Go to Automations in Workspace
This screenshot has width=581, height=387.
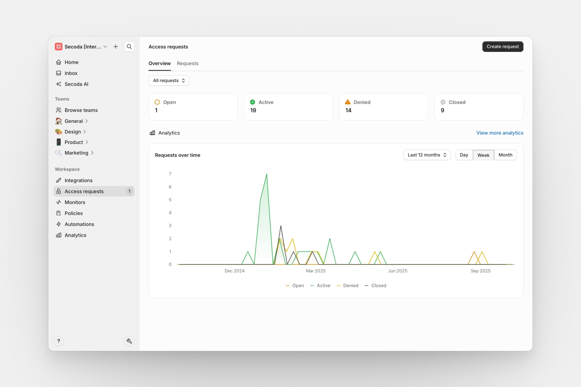click(79, 224)
